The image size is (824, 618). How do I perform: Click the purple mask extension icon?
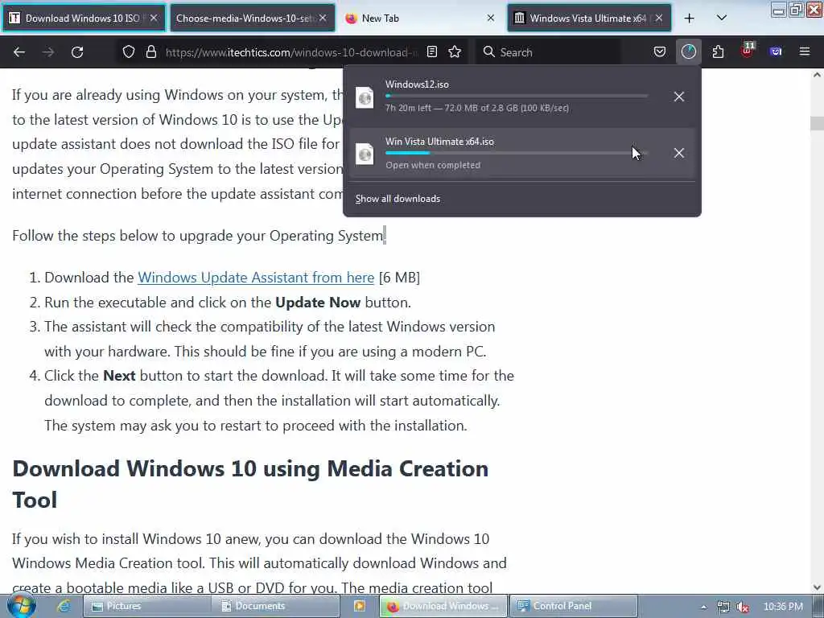[x=776, y=51]
